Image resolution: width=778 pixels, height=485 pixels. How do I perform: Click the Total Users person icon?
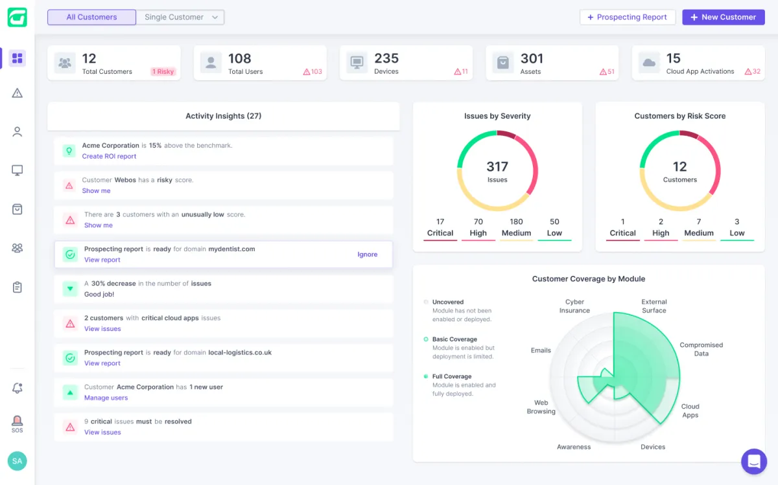(211, 63)
